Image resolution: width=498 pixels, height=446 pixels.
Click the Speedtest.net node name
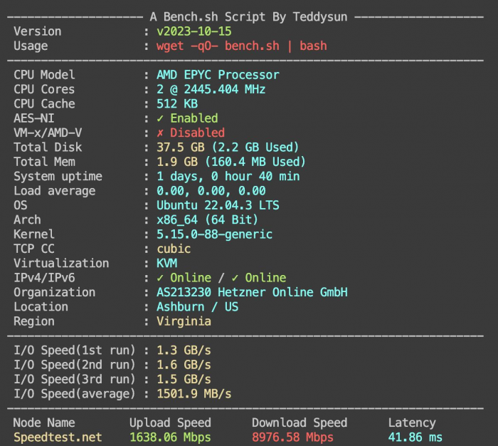pyautogui.click(x=58, y=437)
